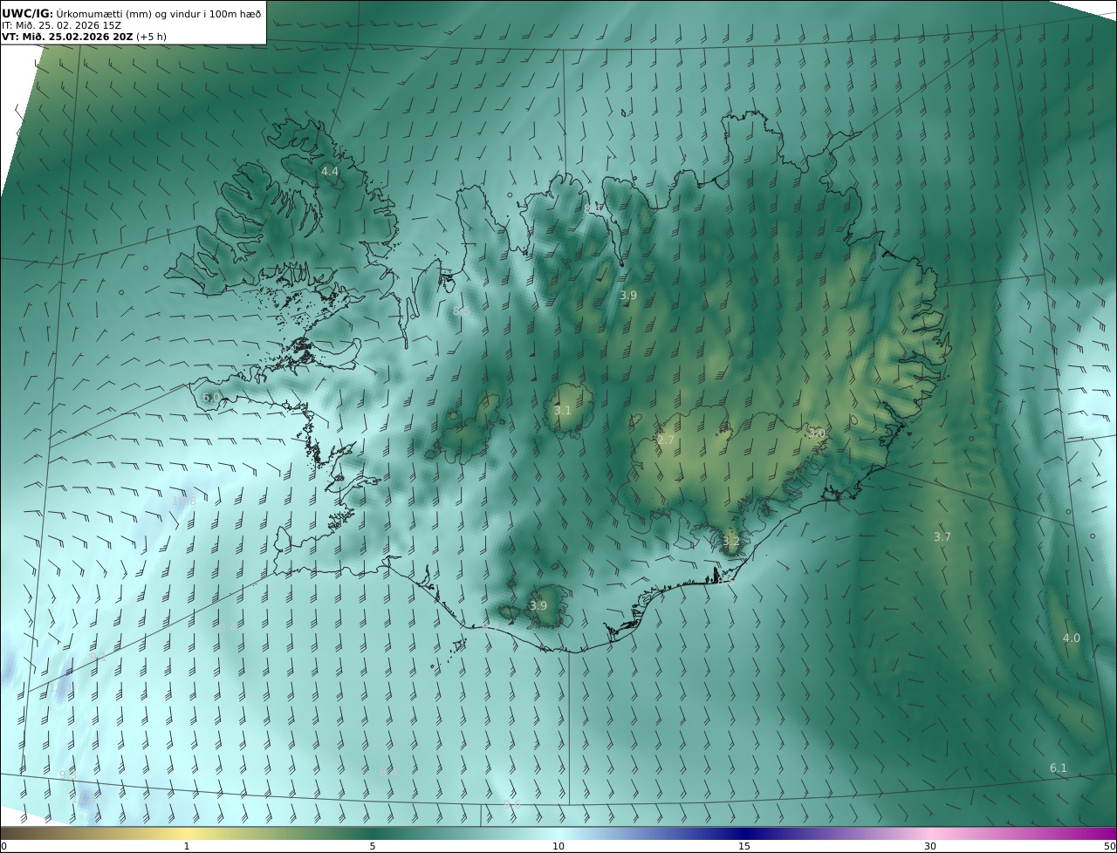Screen dimensions: 1117x853
Task: Click the 0 tick on the color scale
Action: [x=3, y=846]
